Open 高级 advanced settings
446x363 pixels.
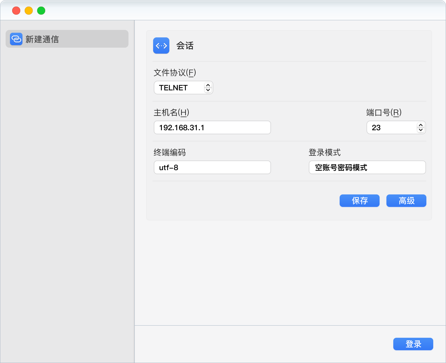point(406,201)
